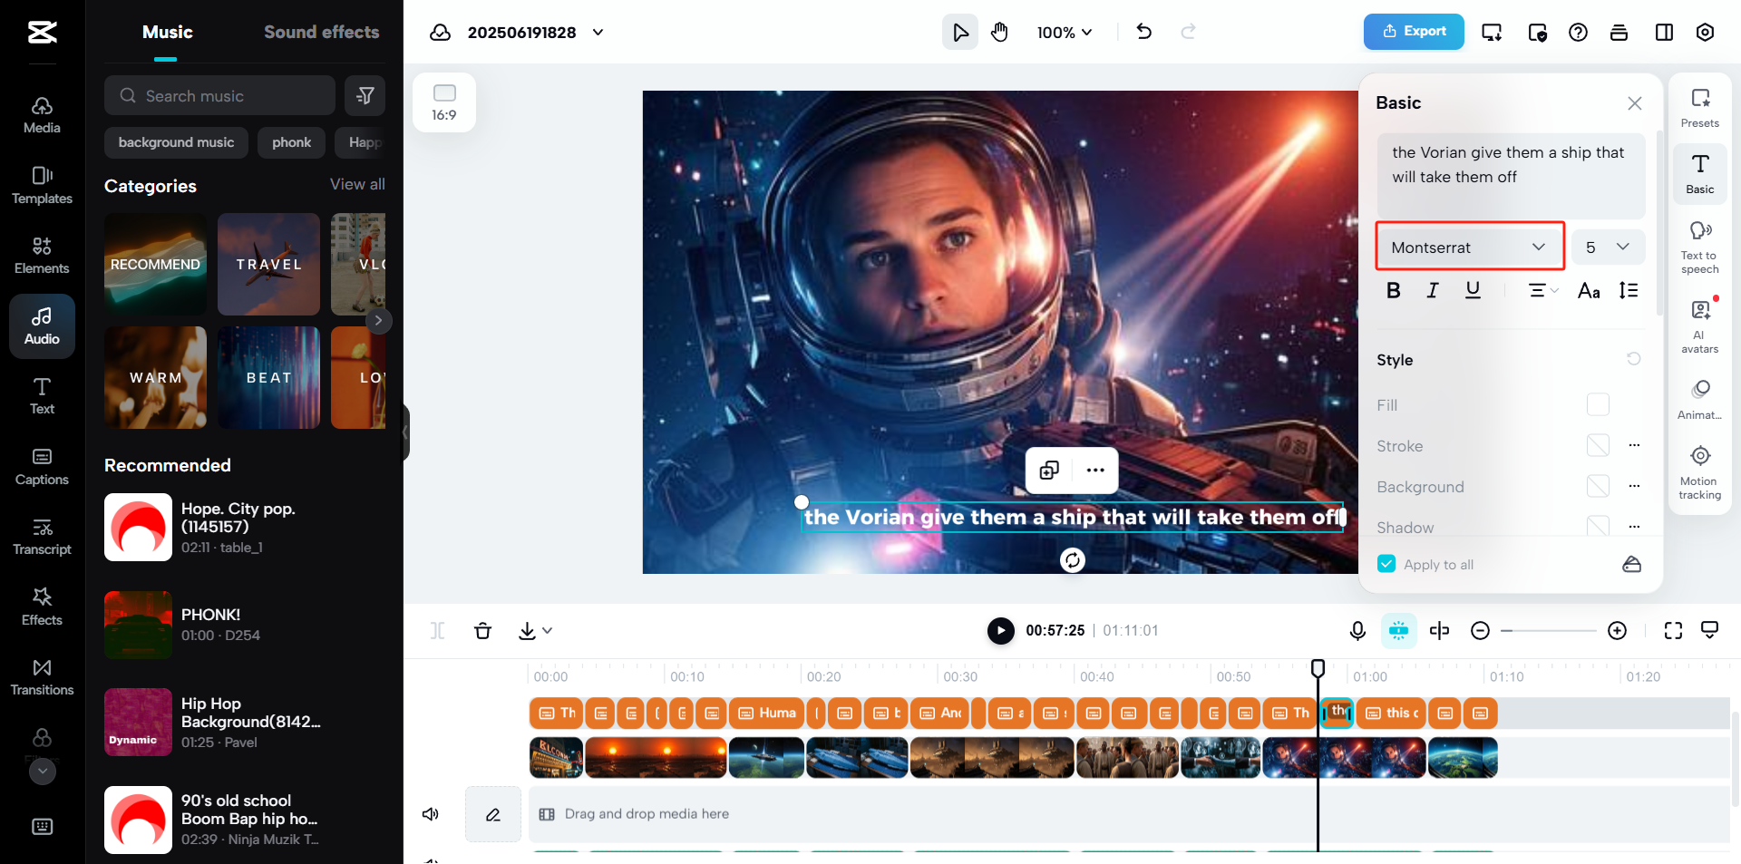Click the Fill color swatch
The height and width of the screenshot is (864, 1741).
[x=1598, y=404]
